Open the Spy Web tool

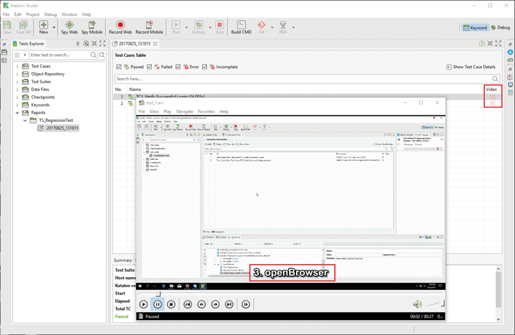pyautogui.click(x=69, y=27)
